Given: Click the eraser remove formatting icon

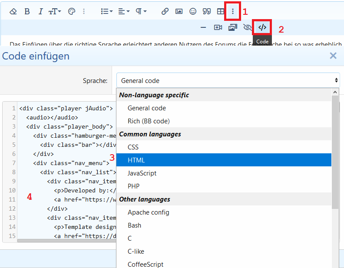Looking at the screenshot, I should pos(13,11).
